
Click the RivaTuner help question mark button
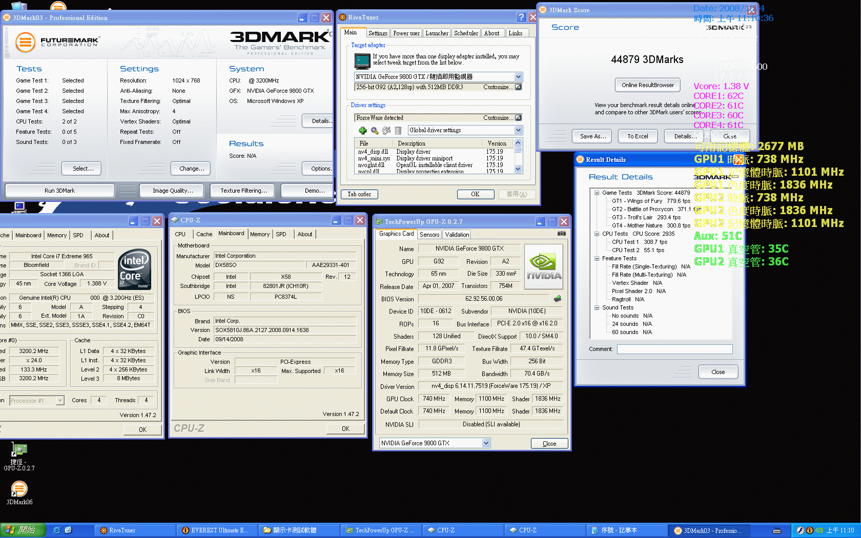(x=521, y=17)
